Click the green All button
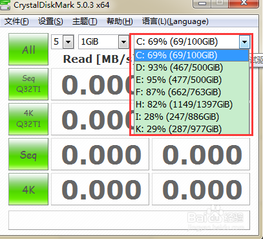Viewport: 263px width, 239px height. click(28, 49)
